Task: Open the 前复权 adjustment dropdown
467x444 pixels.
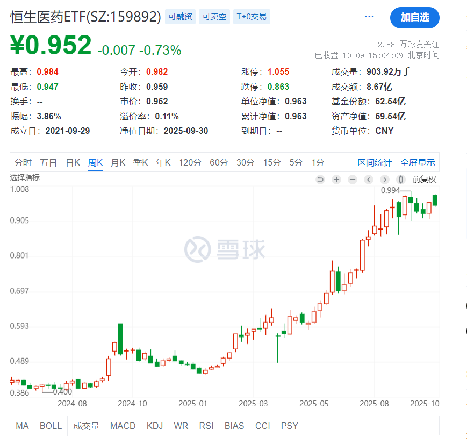Action: click(424, 180)
